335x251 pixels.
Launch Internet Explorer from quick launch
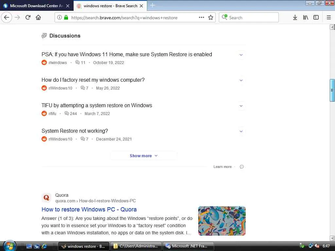pos(44,246)
